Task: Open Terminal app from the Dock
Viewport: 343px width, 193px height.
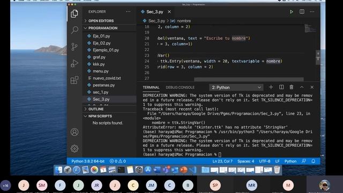Action: (121, 170)
